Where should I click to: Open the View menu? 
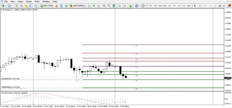[12, 1]
